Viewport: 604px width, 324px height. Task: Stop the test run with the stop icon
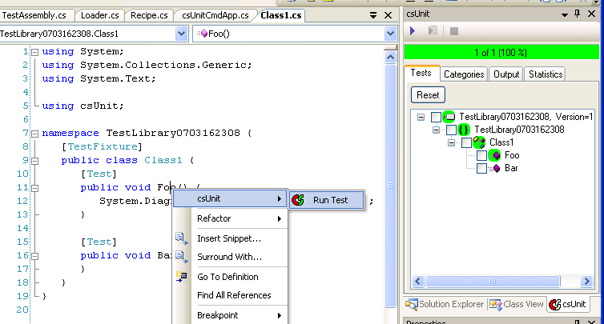click(454, 31)
